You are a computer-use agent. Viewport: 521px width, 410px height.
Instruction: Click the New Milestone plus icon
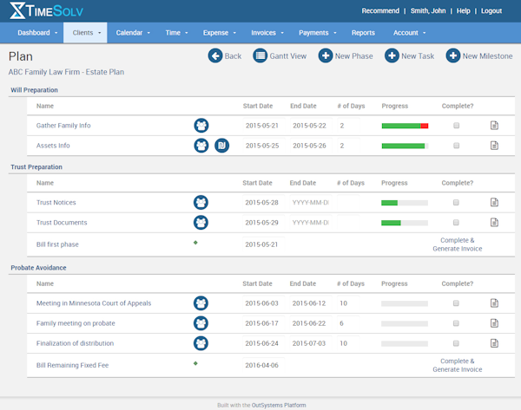(453, 55)
